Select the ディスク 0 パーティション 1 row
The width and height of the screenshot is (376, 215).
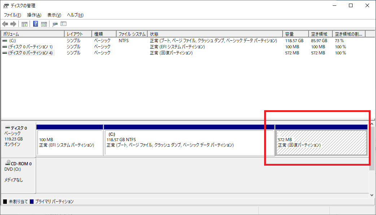point(183,47)
